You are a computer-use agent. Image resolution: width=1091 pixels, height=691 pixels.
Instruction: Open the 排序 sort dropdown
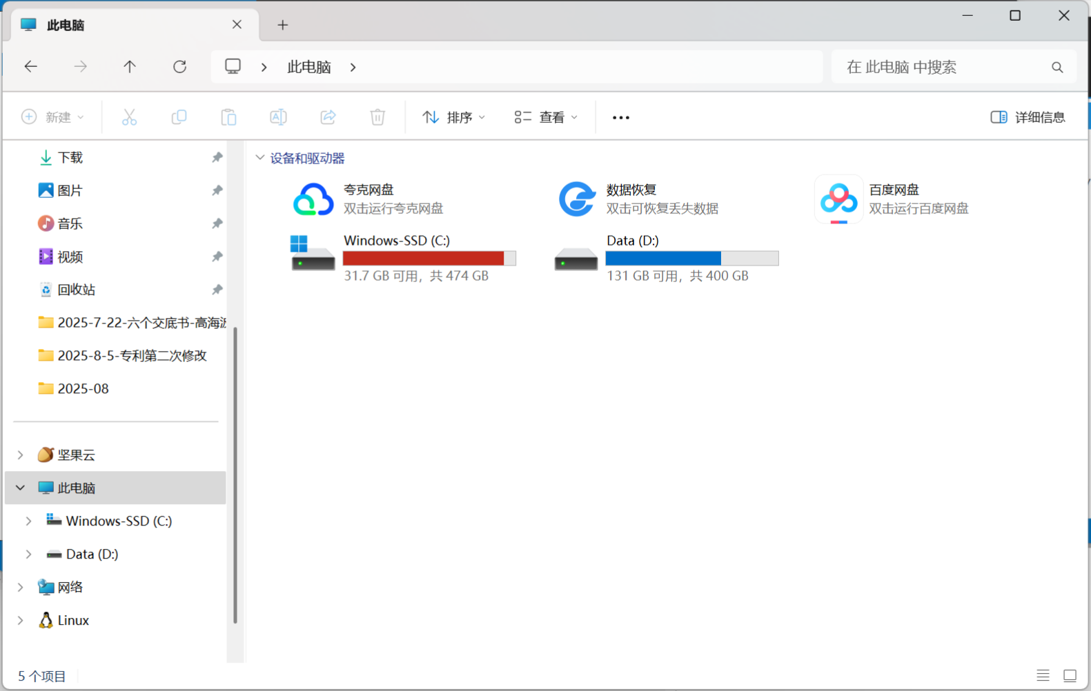pyautogui.click(x=454, y=117)
